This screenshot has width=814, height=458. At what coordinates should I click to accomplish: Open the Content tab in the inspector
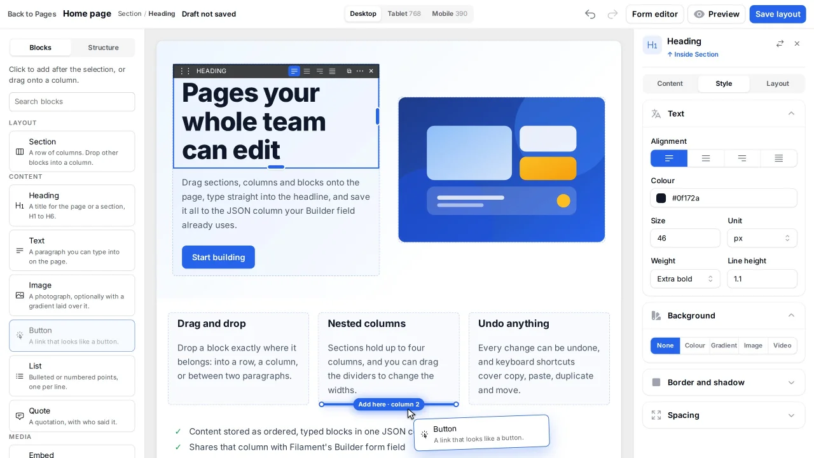[670, 84]
